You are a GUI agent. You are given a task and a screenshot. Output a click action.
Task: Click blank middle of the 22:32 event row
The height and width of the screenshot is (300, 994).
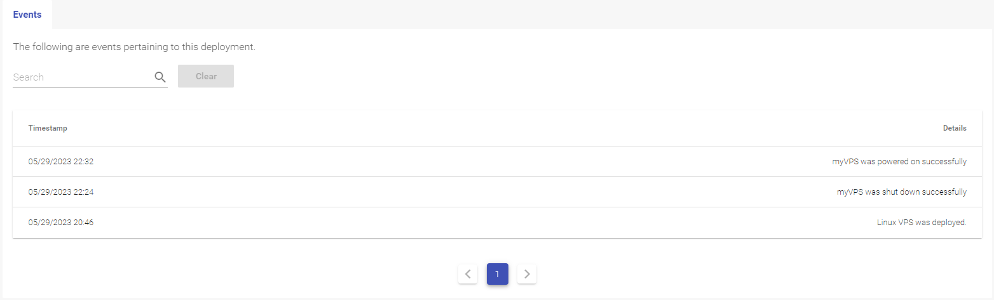coord(464,162)
